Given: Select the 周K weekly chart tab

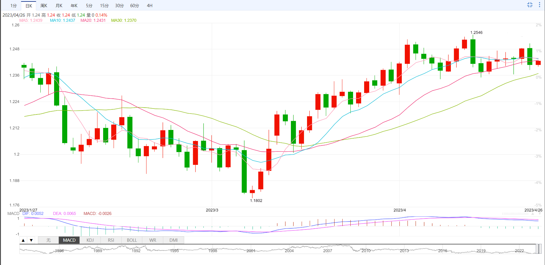Looking at the screenshot, I should pos(44,6).
